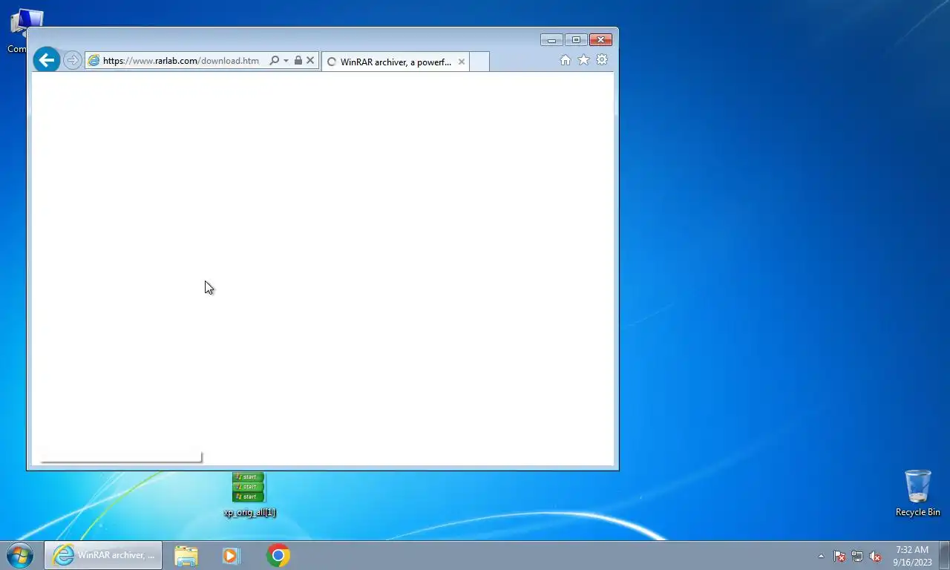
Task: Minimize the Internet Explorer window
Action: (x=551, y=40)
